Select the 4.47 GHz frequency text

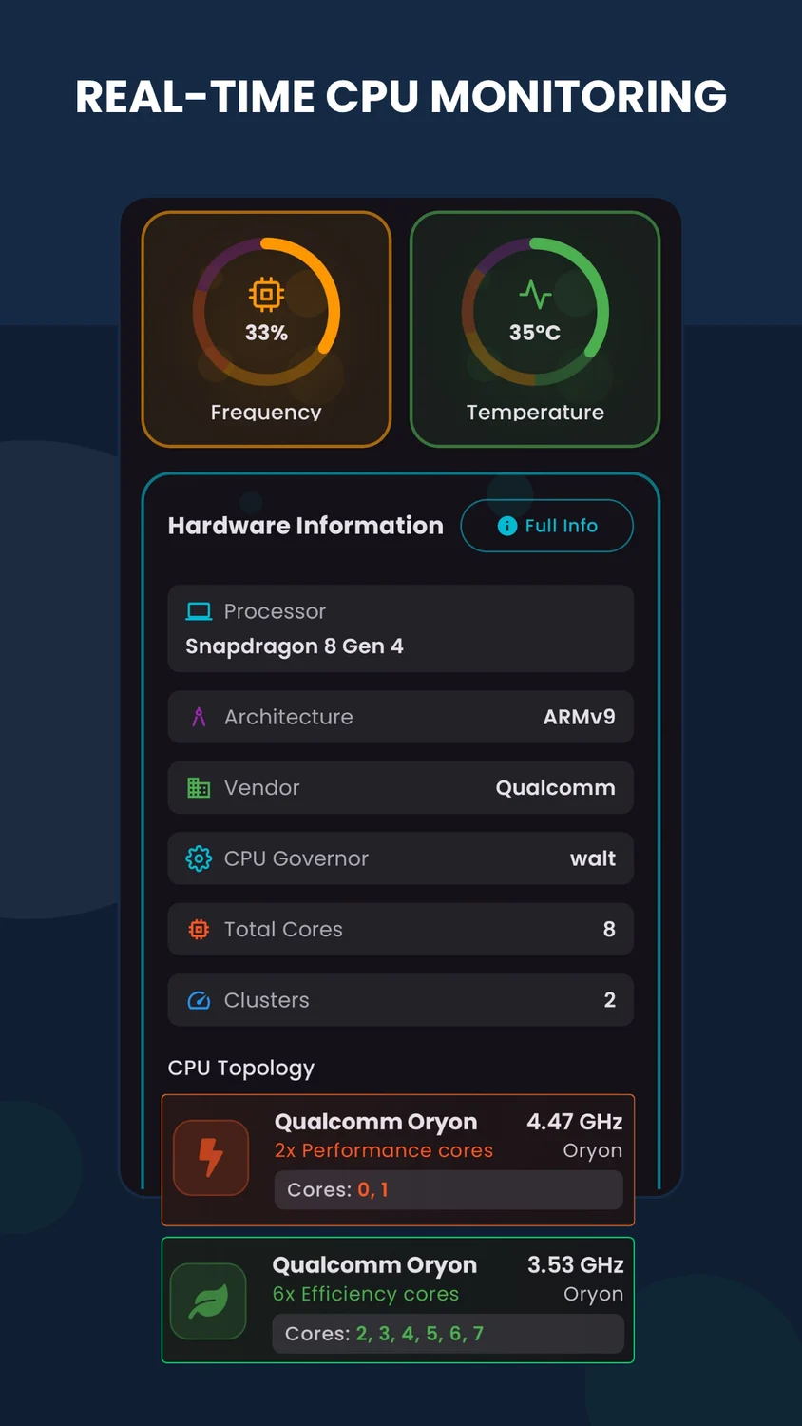tap(575, 1122)
